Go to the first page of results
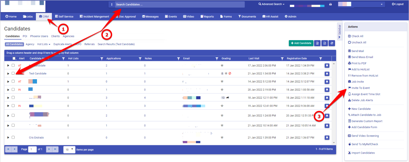 click(x=8, y=149)
